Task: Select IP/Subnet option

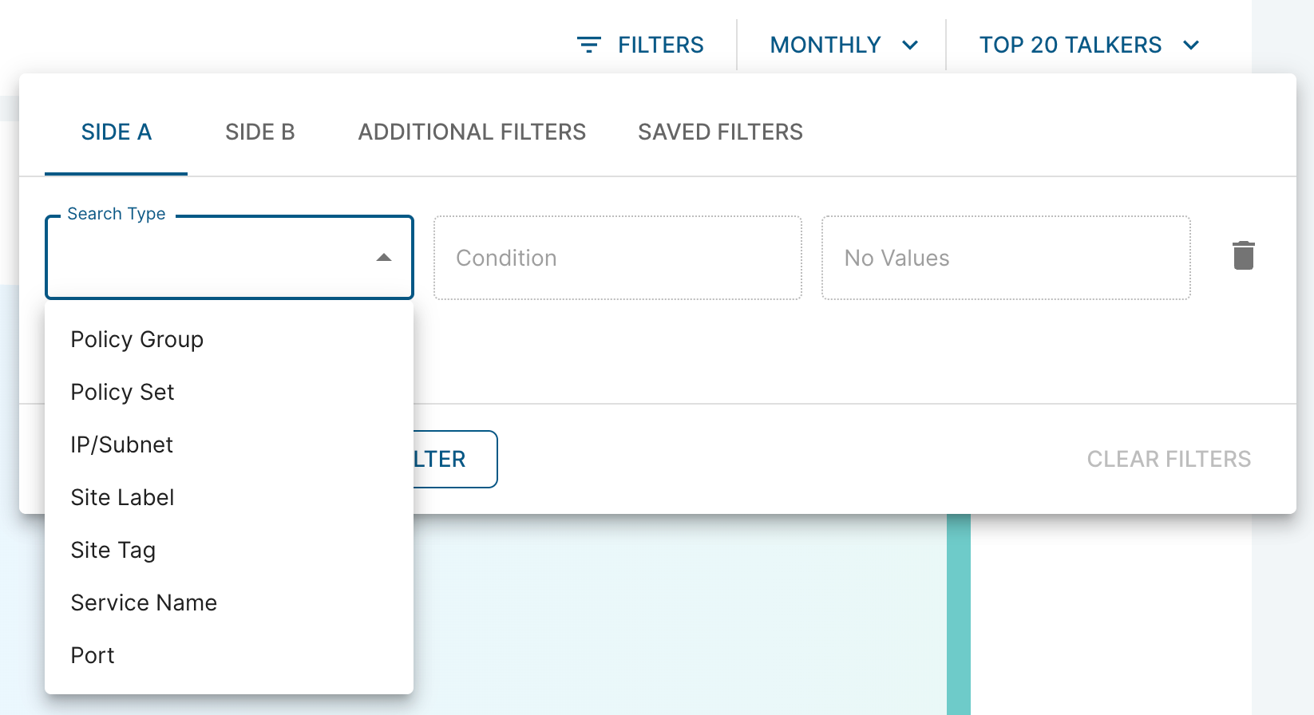Action: click(229, 444)
